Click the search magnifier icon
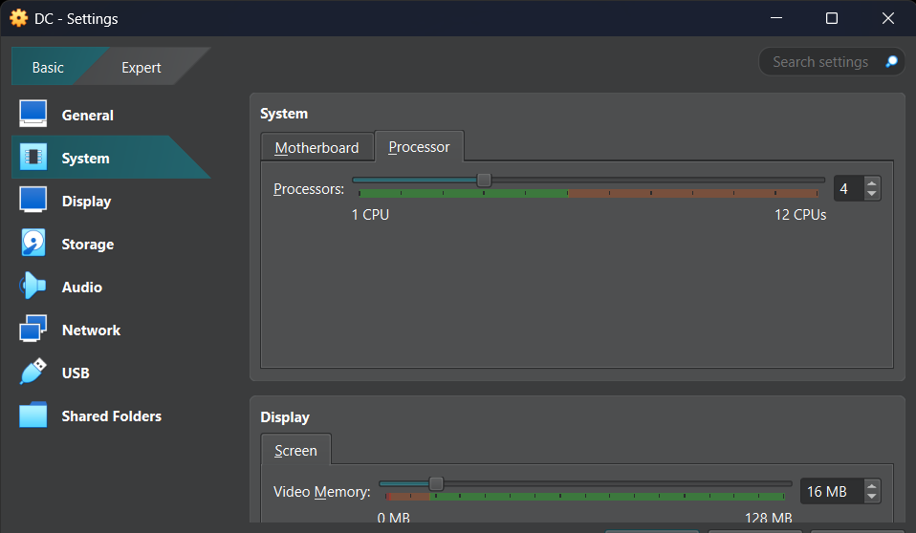The width and height of the screenshot is (916, 533). coord(891,61)
